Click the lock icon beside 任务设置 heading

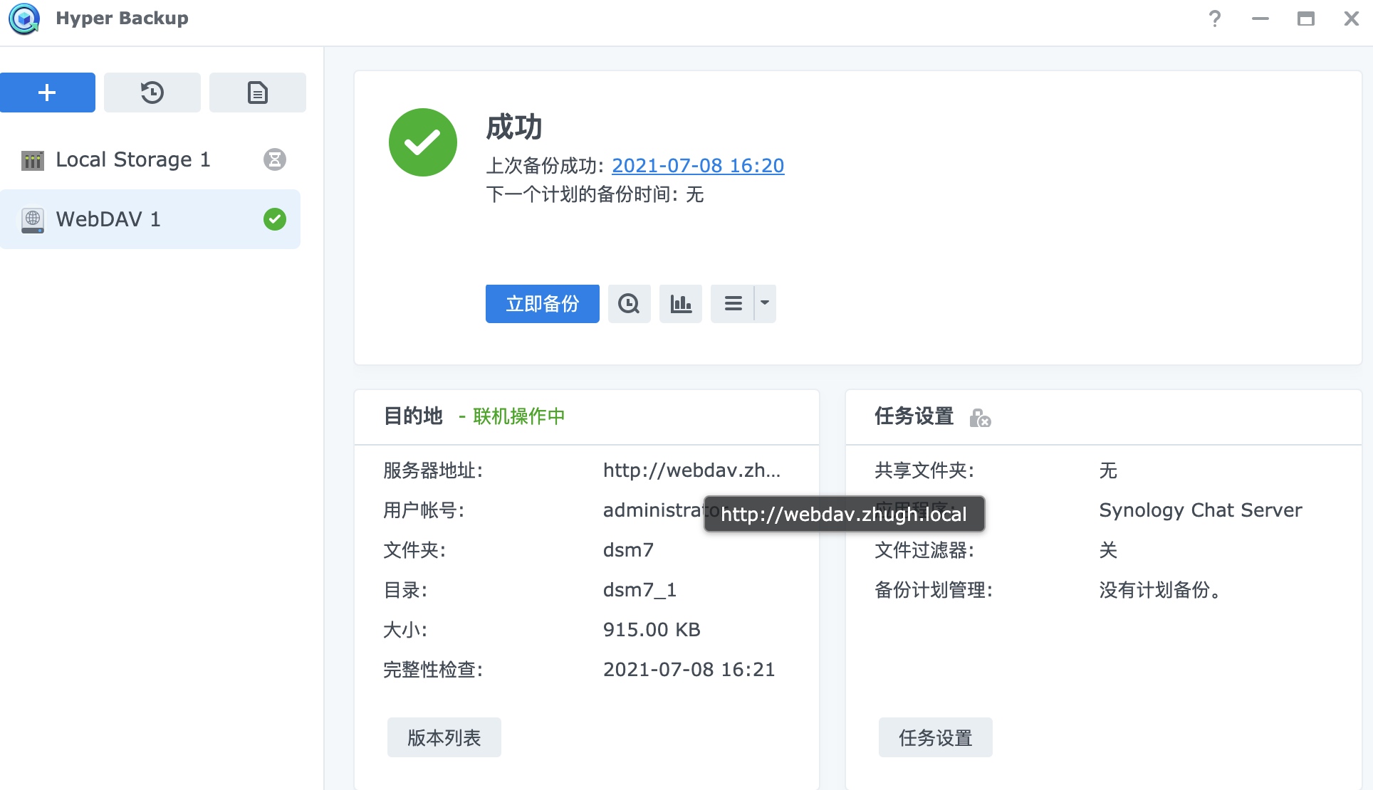pos(980,418)
